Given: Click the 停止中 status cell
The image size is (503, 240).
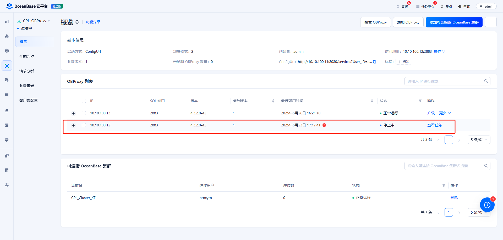Looking at the screenshot, I should tap(387, 125).
